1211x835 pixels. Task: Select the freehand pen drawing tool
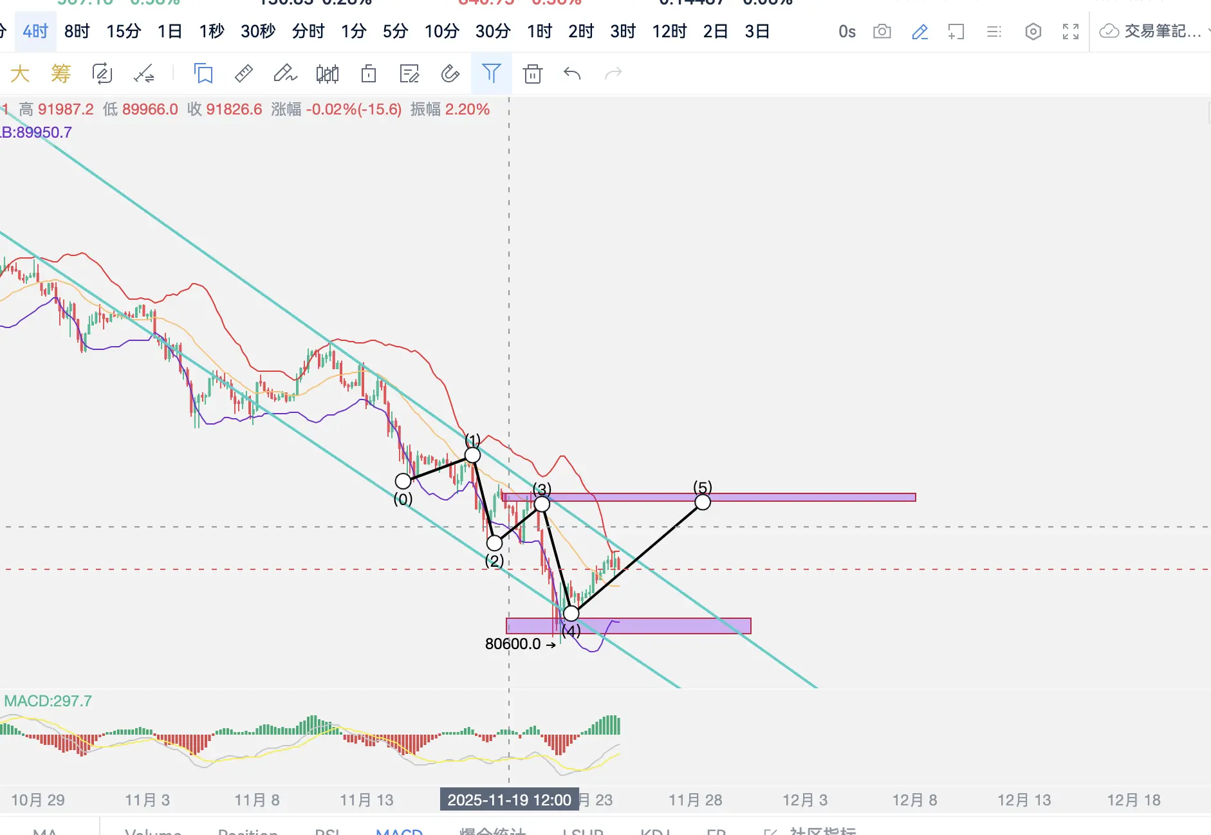tap(285, 74)
